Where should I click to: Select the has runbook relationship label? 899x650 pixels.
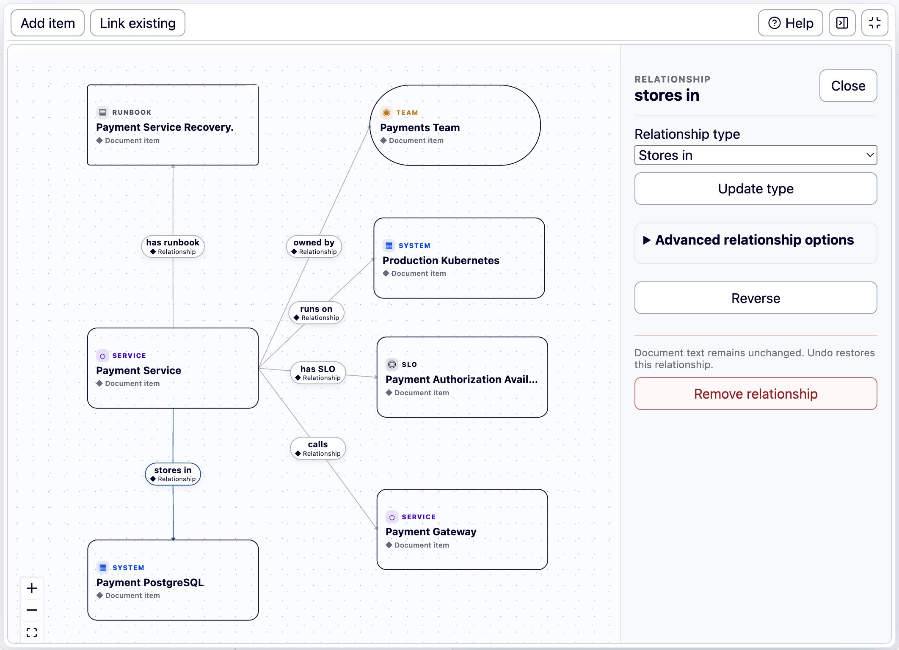click(173, 246)
